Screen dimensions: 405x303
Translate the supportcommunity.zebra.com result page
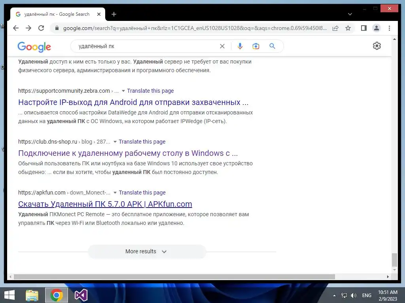coord(150,91)
